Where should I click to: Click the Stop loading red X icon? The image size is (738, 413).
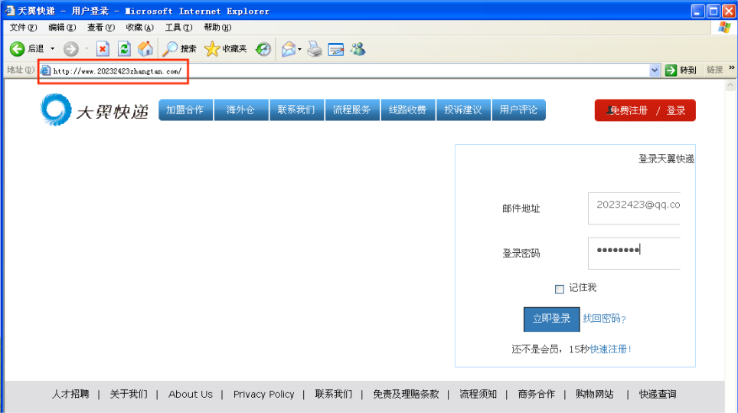[x=103, y=48]
